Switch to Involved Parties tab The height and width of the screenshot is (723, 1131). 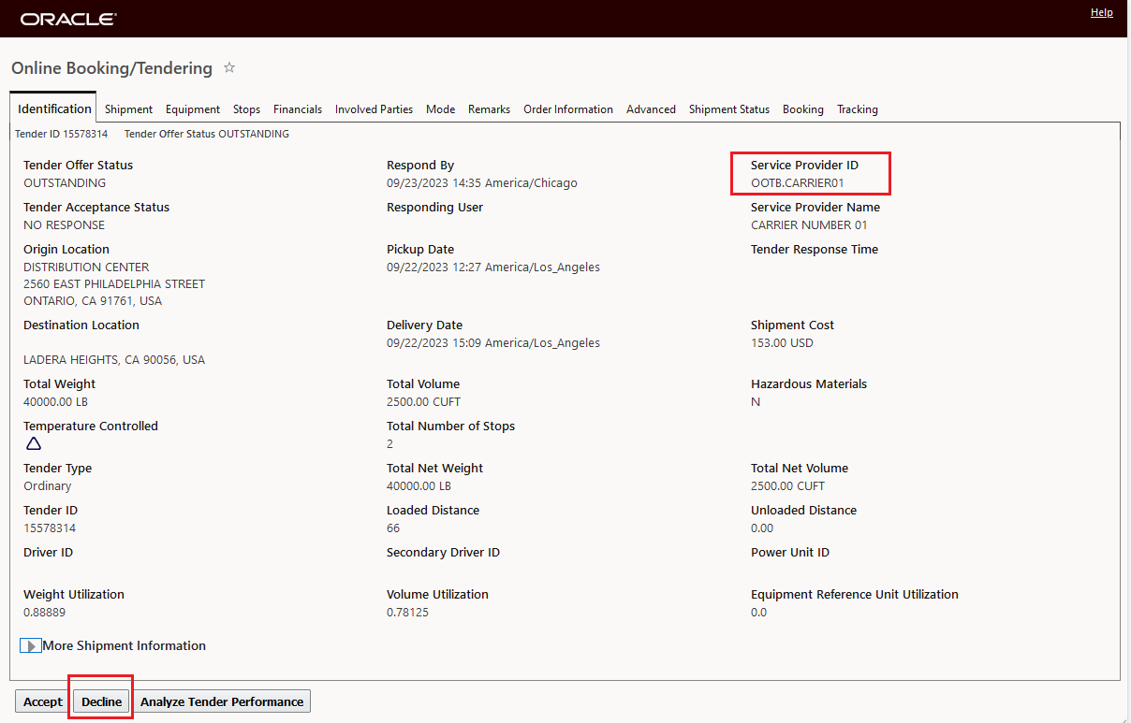(374, 109)
